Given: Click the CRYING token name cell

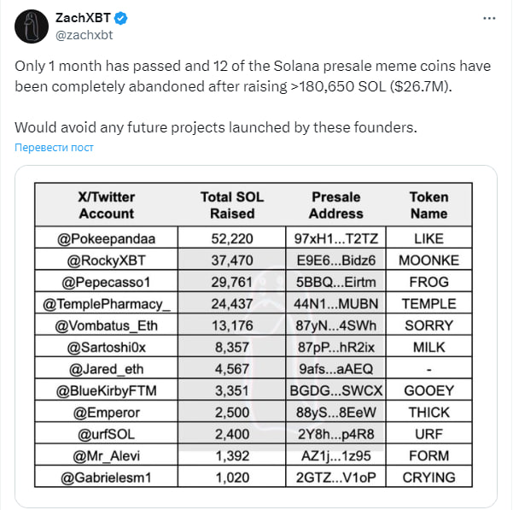Looking at the screenshot, I should coord(428,478).
